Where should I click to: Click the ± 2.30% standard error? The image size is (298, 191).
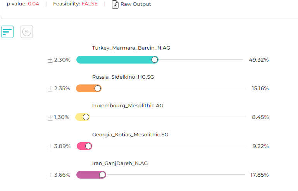click(59, 60)
